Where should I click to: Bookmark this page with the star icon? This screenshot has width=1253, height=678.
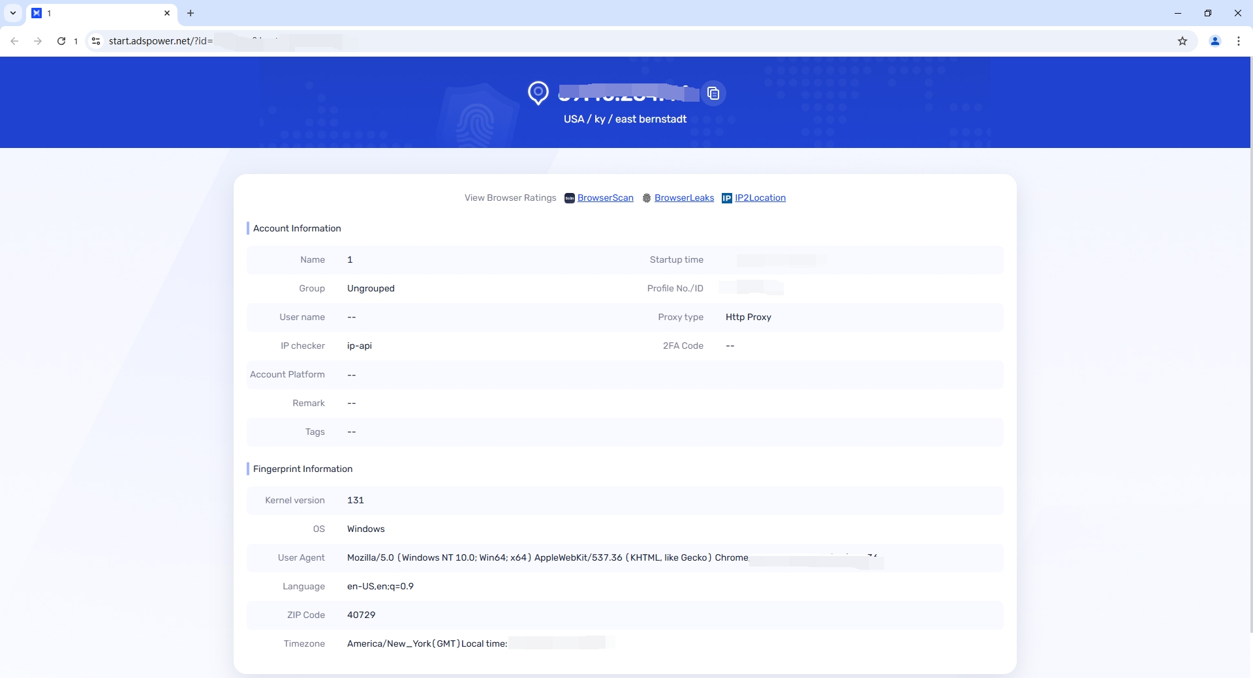[1183, 41]
